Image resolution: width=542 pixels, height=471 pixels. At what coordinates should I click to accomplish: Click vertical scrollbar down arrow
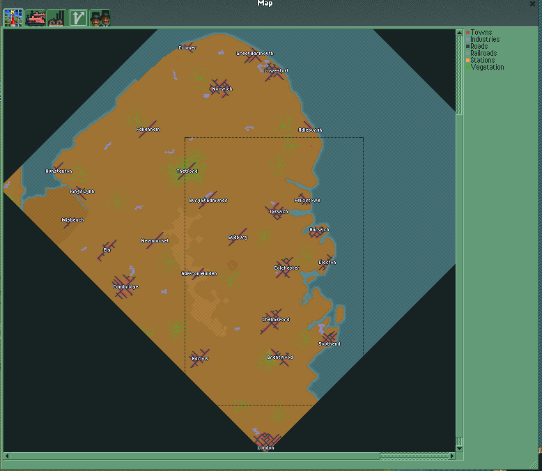point(459,448)
